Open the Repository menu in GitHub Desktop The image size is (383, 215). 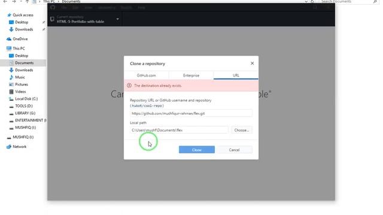107,8
